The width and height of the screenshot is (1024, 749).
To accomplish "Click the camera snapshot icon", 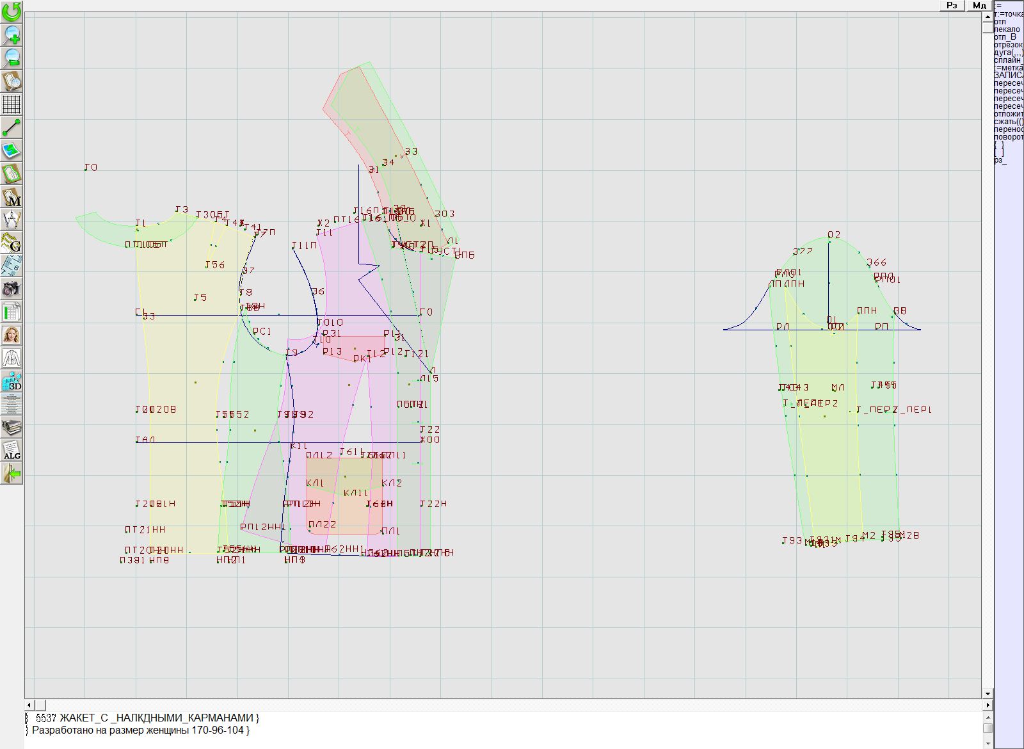I will (x=12, y=289).
